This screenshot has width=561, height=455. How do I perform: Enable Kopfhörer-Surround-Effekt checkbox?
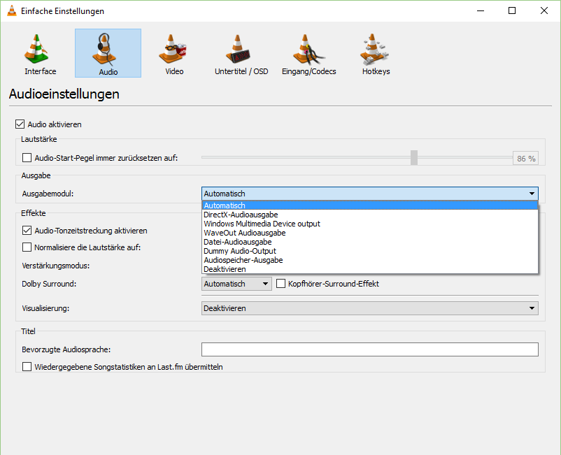tap(281, 284)
